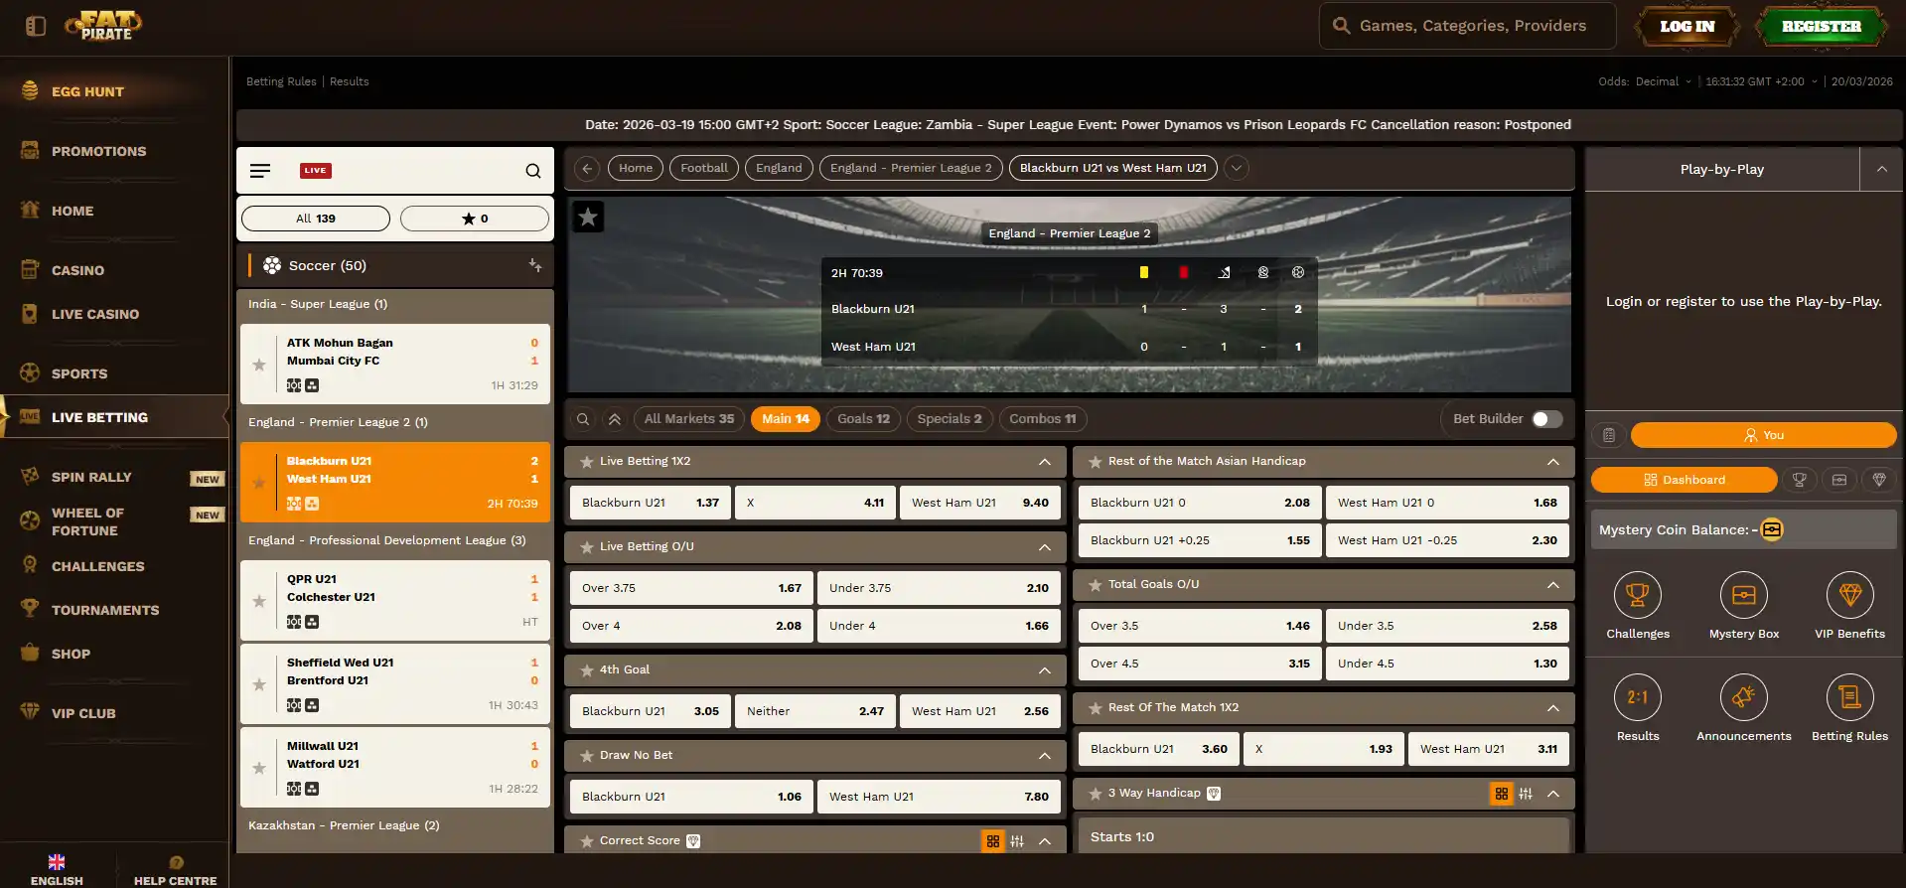
Task: Favorite the ATK Mohun Bagan match star
Action: tap(259, 365)
